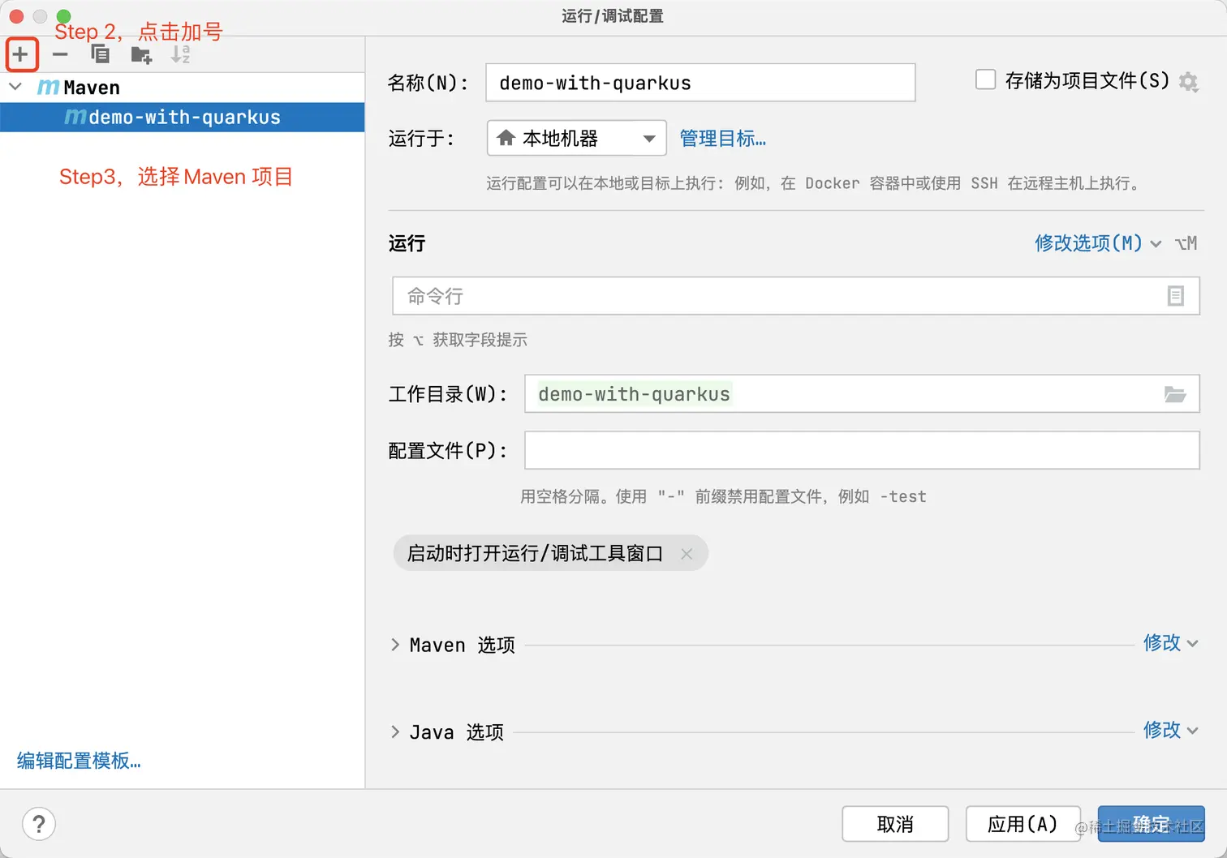Add a new run configuration with the plus icon
The height and width of the screenshot is (858, 1227).
point(20,55)
